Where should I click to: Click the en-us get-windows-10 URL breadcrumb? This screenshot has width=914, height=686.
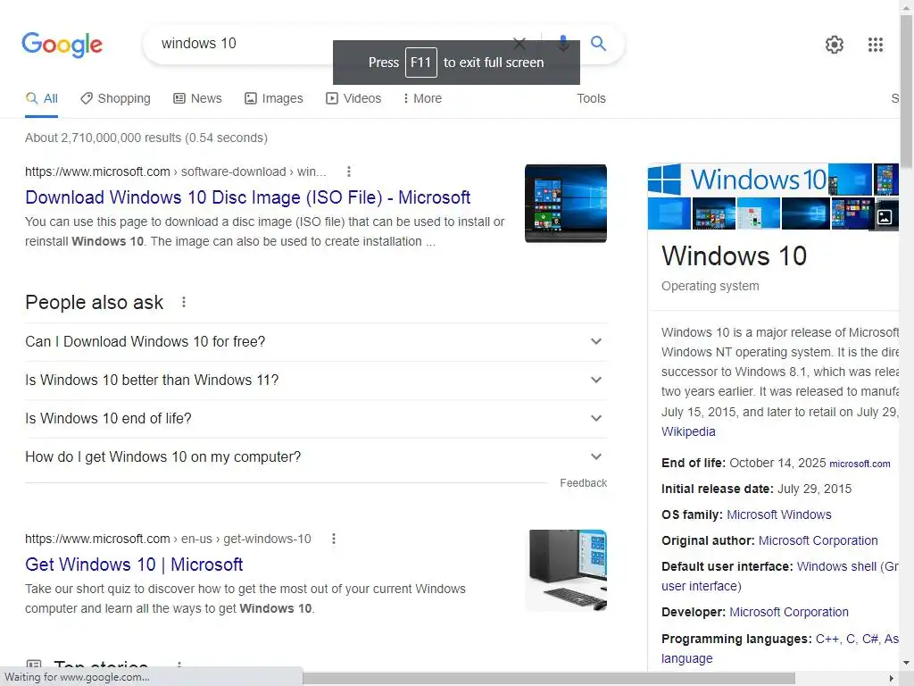pos(168,539)
